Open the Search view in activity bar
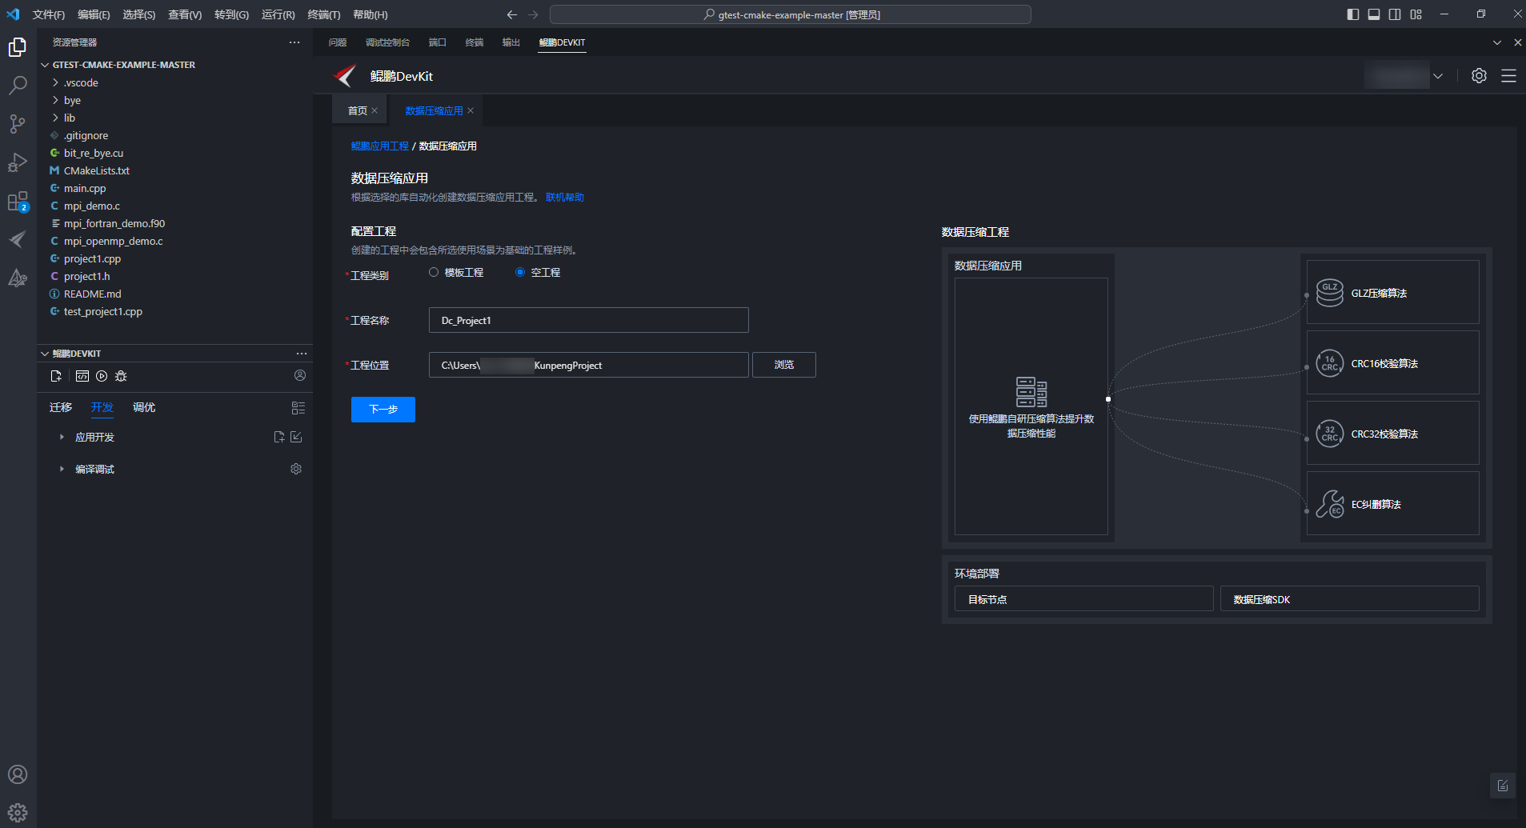This screenshot has width=1526, height=828. 18,85
